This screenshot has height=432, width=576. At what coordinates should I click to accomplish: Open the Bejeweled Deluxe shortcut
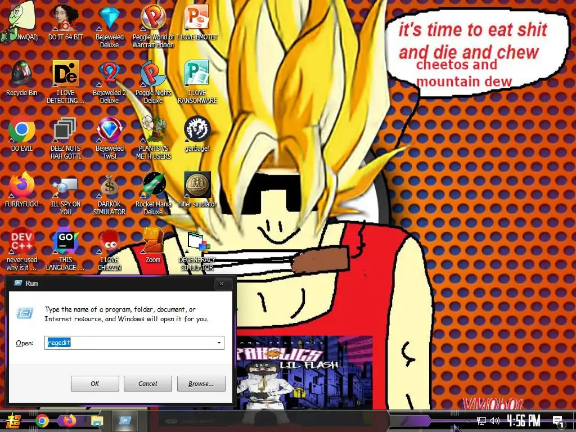(110, 26)
